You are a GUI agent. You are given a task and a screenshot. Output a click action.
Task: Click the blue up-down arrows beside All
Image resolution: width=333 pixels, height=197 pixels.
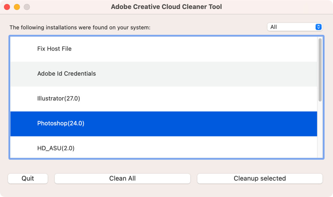(318, 27)
